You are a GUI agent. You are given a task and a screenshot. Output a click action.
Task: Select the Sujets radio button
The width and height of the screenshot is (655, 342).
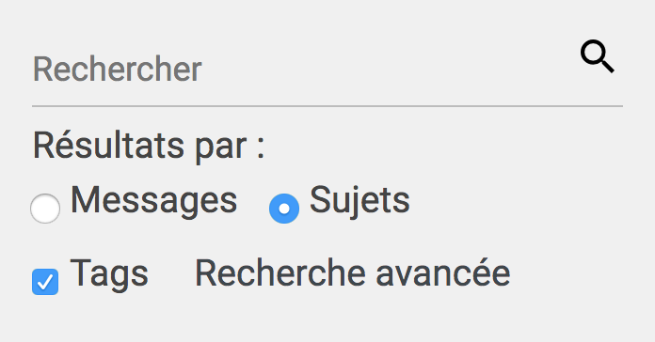284,209
